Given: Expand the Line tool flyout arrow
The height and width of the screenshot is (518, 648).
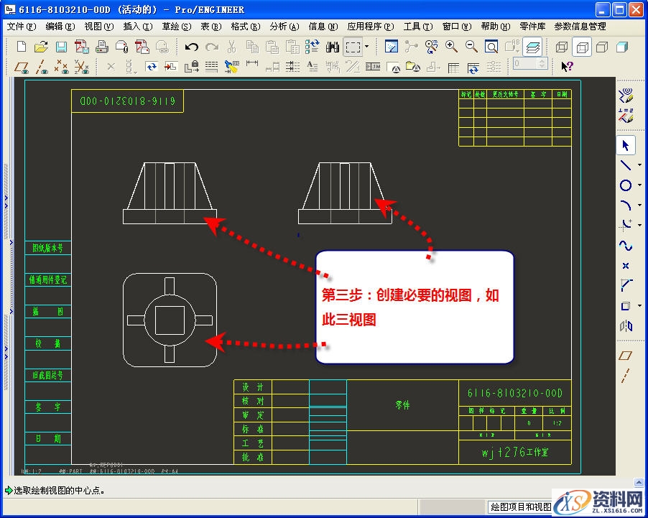Looking at the screenshot, I should [639, 165].
